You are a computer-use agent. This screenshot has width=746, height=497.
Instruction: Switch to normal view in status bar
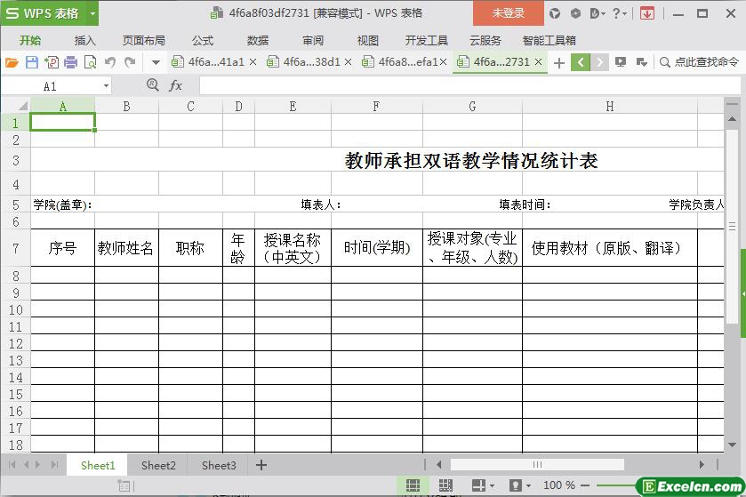click(x=413, y=485)
